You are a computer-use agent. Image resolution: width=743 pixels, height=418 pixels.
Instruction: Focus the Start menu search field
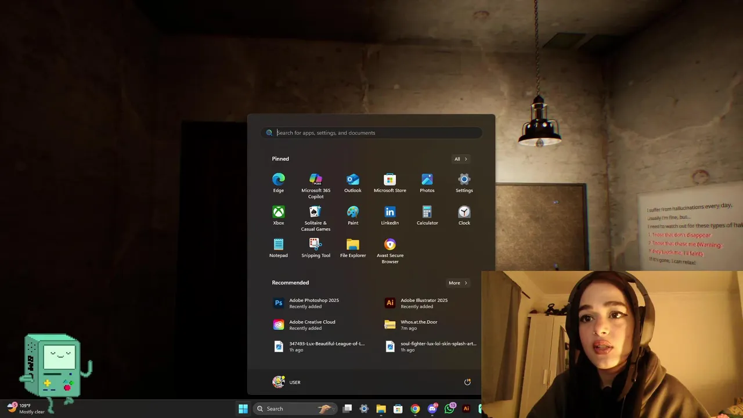tap(371, 133)
